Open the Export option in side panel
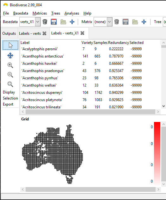Image resolution: width=166 pixels, height=200 pixels. [x=8, y=104]
